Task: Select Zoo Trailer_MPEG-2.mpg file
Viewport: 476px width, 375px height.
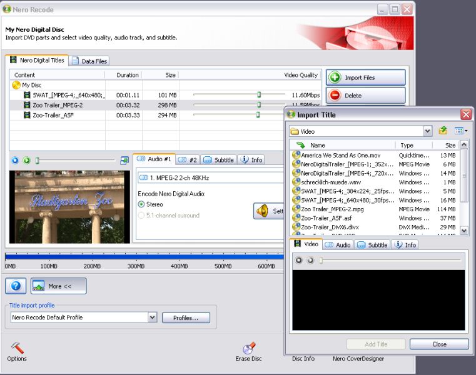Action: tap(374, 209)
